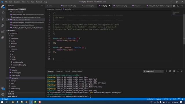Open notifications bell in status bar
Viewport: 185px width, 104px height.
coord(182,99)
